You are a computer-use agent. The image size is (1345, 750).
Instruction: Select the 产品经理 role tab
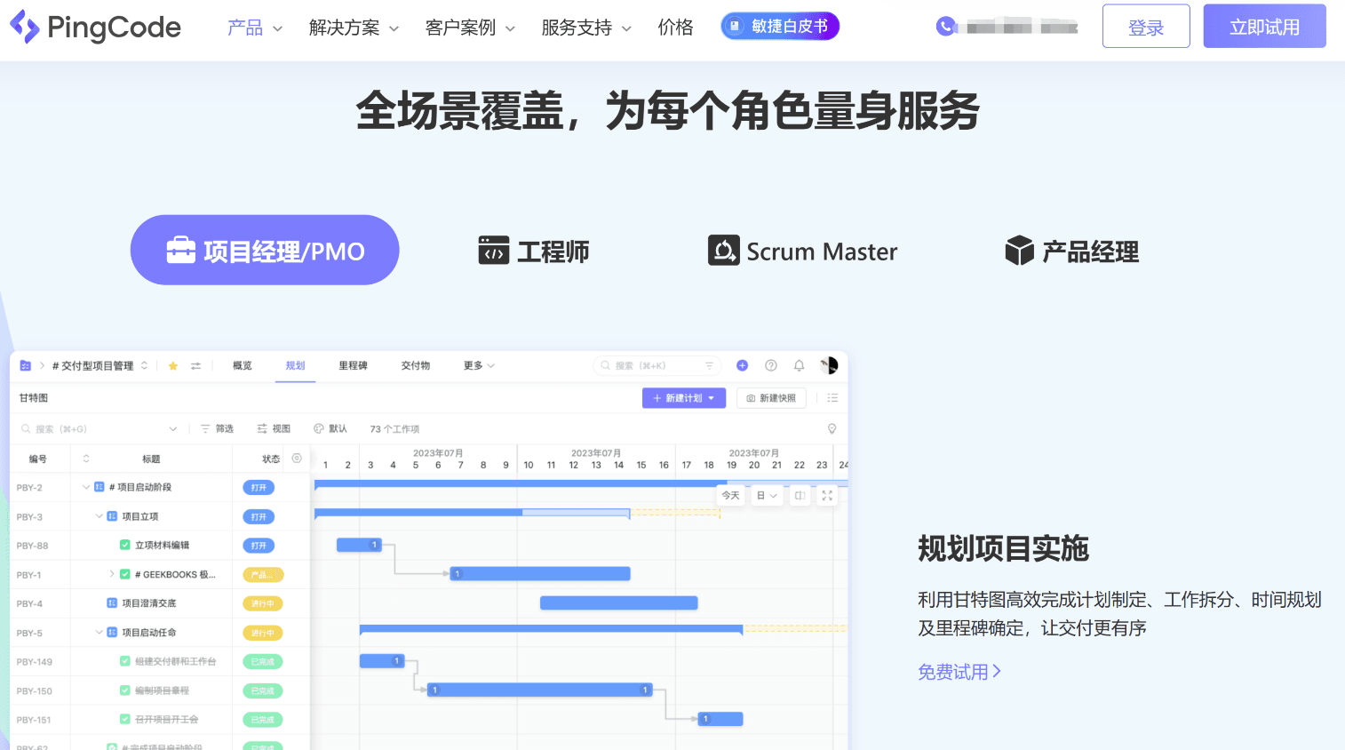coord(1071,251)
